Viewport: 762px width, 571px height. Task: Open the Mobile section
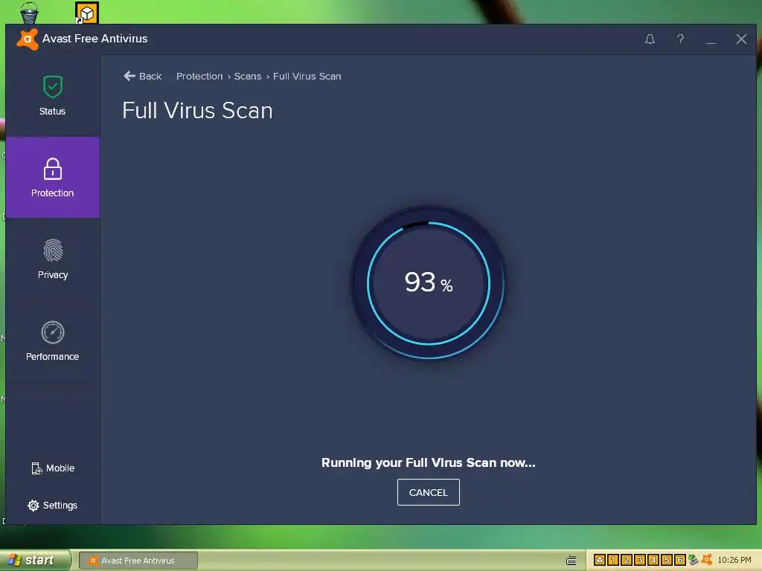tap(53, 468)
